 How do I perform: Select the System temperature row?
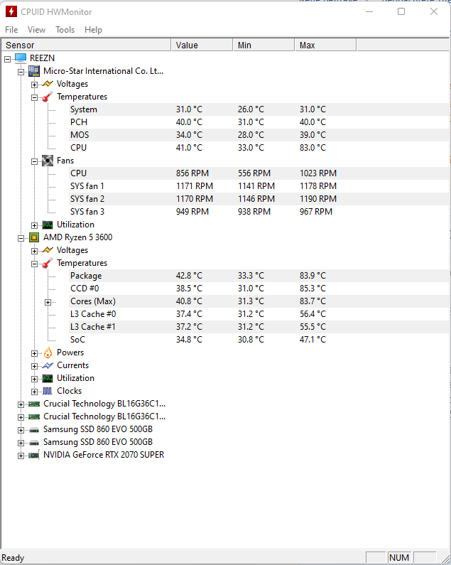259,109
